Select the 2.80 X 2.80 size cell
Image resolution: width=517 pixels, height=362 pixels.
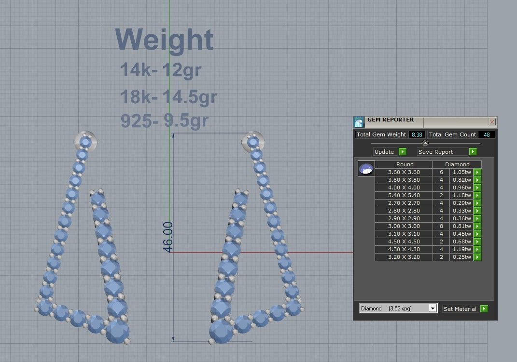[404, 211]
